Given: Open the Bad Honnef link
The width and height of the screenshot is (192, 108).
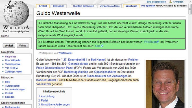Looking at the screenshot, I should [x=98, y=60].
